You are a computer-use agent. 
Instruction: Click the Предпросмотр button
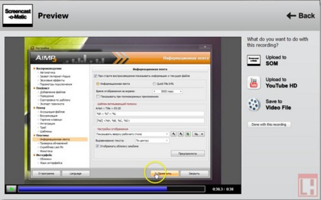point(187,154)
